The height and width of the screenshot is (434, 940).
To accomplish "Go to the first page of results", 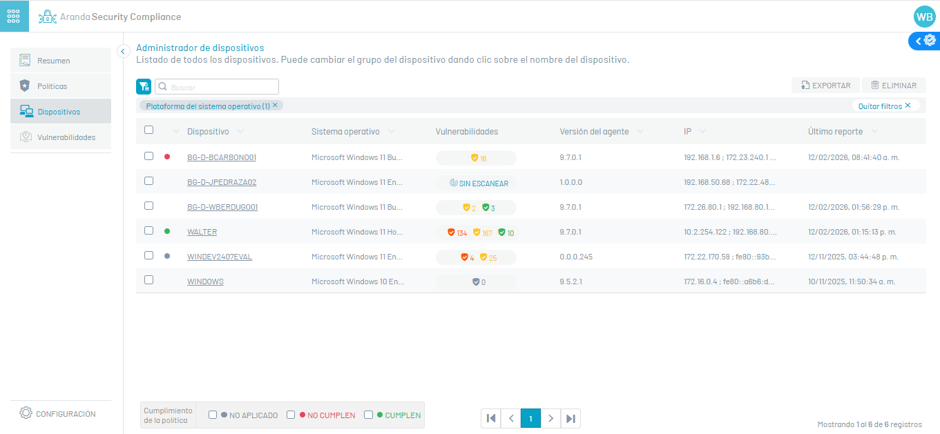I will (x=490, y=418).
